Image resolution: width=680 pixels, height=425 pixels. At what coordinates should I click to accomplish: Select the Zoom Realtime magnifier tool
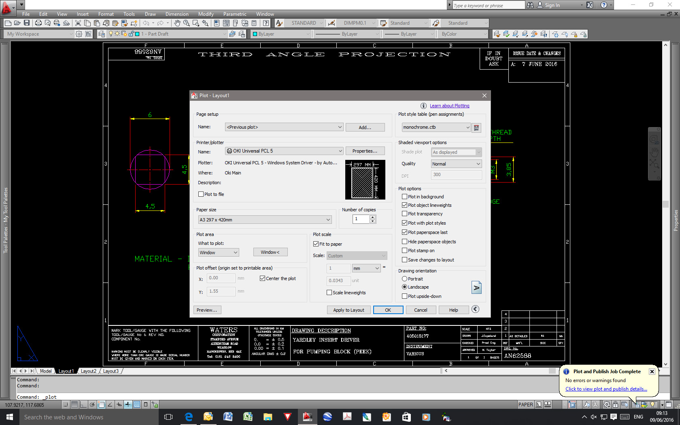(187, 23)
